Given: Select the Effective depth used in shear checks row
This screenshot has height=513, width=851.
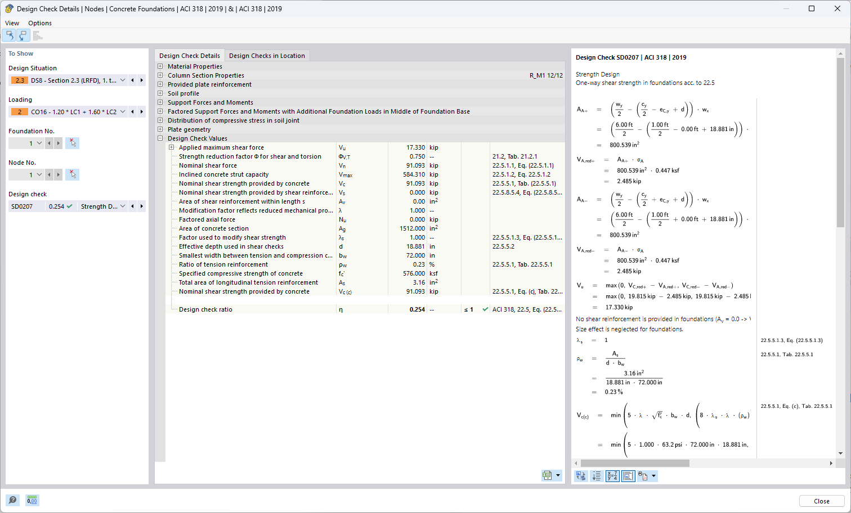Looking at the screenshot, I should [365, 246].
